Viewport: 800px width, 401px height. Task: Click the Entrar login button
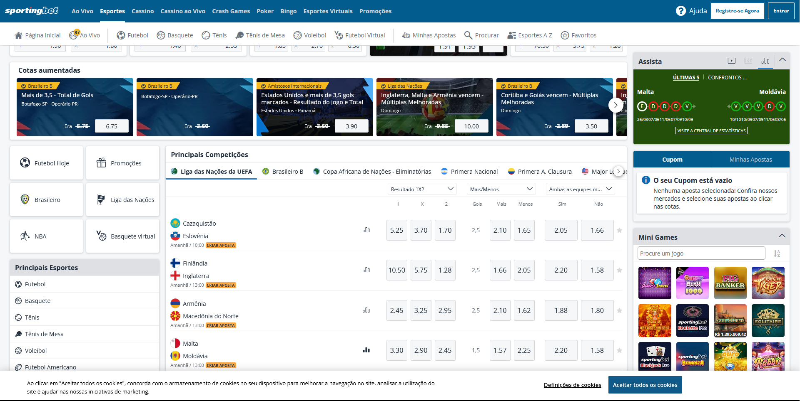click(x=781, y=11)
